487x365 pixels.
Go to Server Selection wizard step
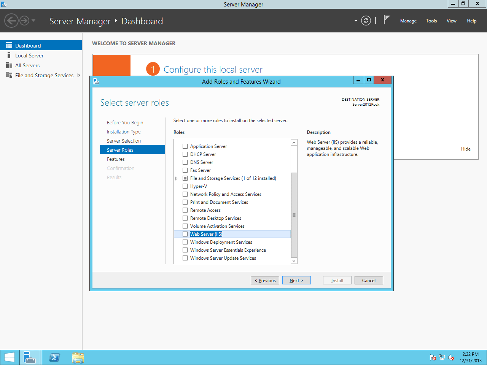tap(124, 141)
